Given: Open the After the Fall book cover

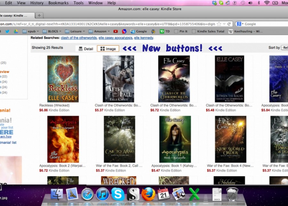Looking at the screenshot, I should pyautogui.click(x=118, y=79).
